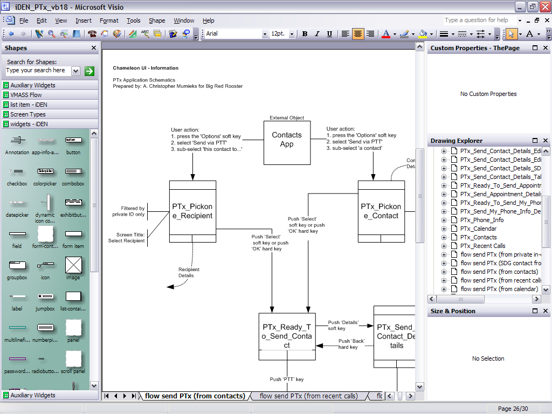The height and width of the screenshot is (414, 552).
Task: Apply Bold formatting
Action: 305,34
